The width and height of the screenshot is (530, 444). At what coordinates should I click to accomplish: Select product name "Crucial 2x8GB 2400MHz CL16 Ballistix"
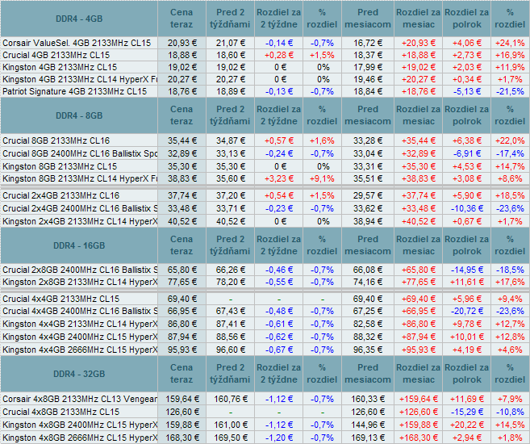(x=80, y=270)
